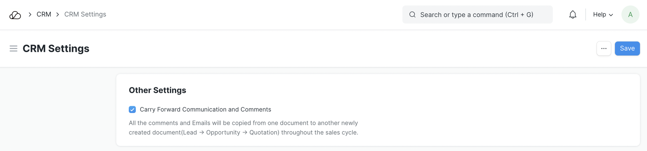Click the chevron before the CRM breadcrumb
Screen dimensions: 647x151
[30, 14]
